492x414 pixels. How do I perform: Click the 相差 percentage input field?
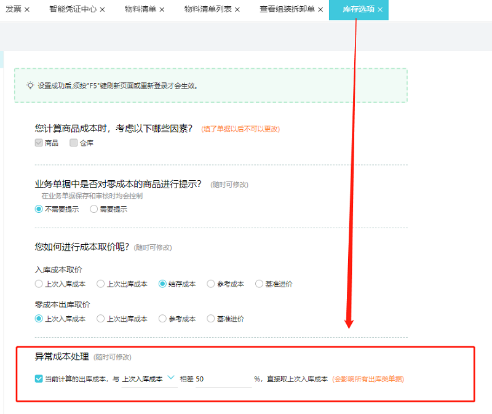point(223,380)
